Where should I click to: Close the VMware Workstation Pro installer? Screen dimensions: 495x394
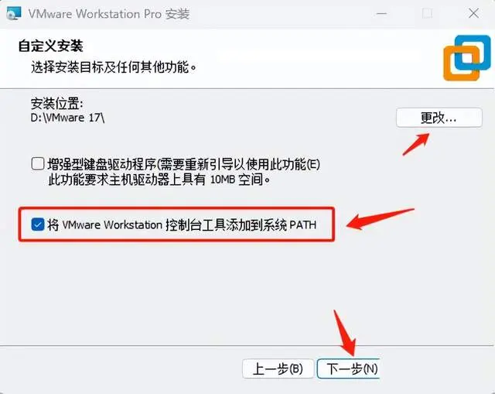point(473,14)
